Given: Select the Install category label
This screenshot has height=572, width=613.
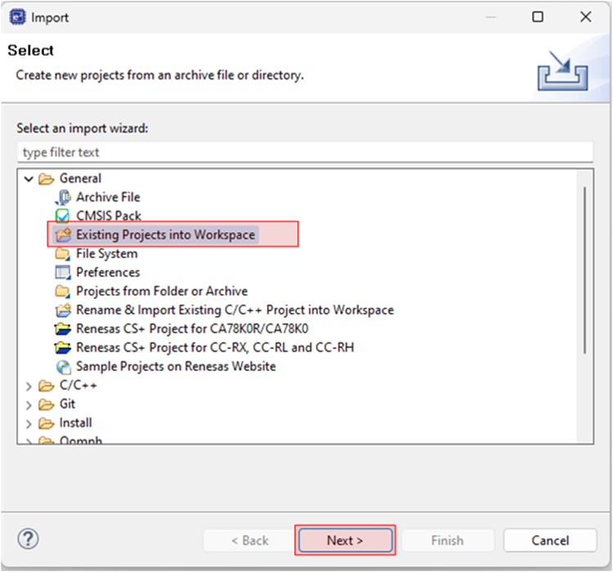Looking at the screenshot, I should click(75, 423).
